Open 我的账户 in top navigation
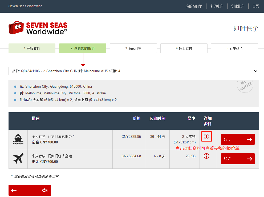The image size is (264, 197). pyautogui.click(x=217, y=6)
